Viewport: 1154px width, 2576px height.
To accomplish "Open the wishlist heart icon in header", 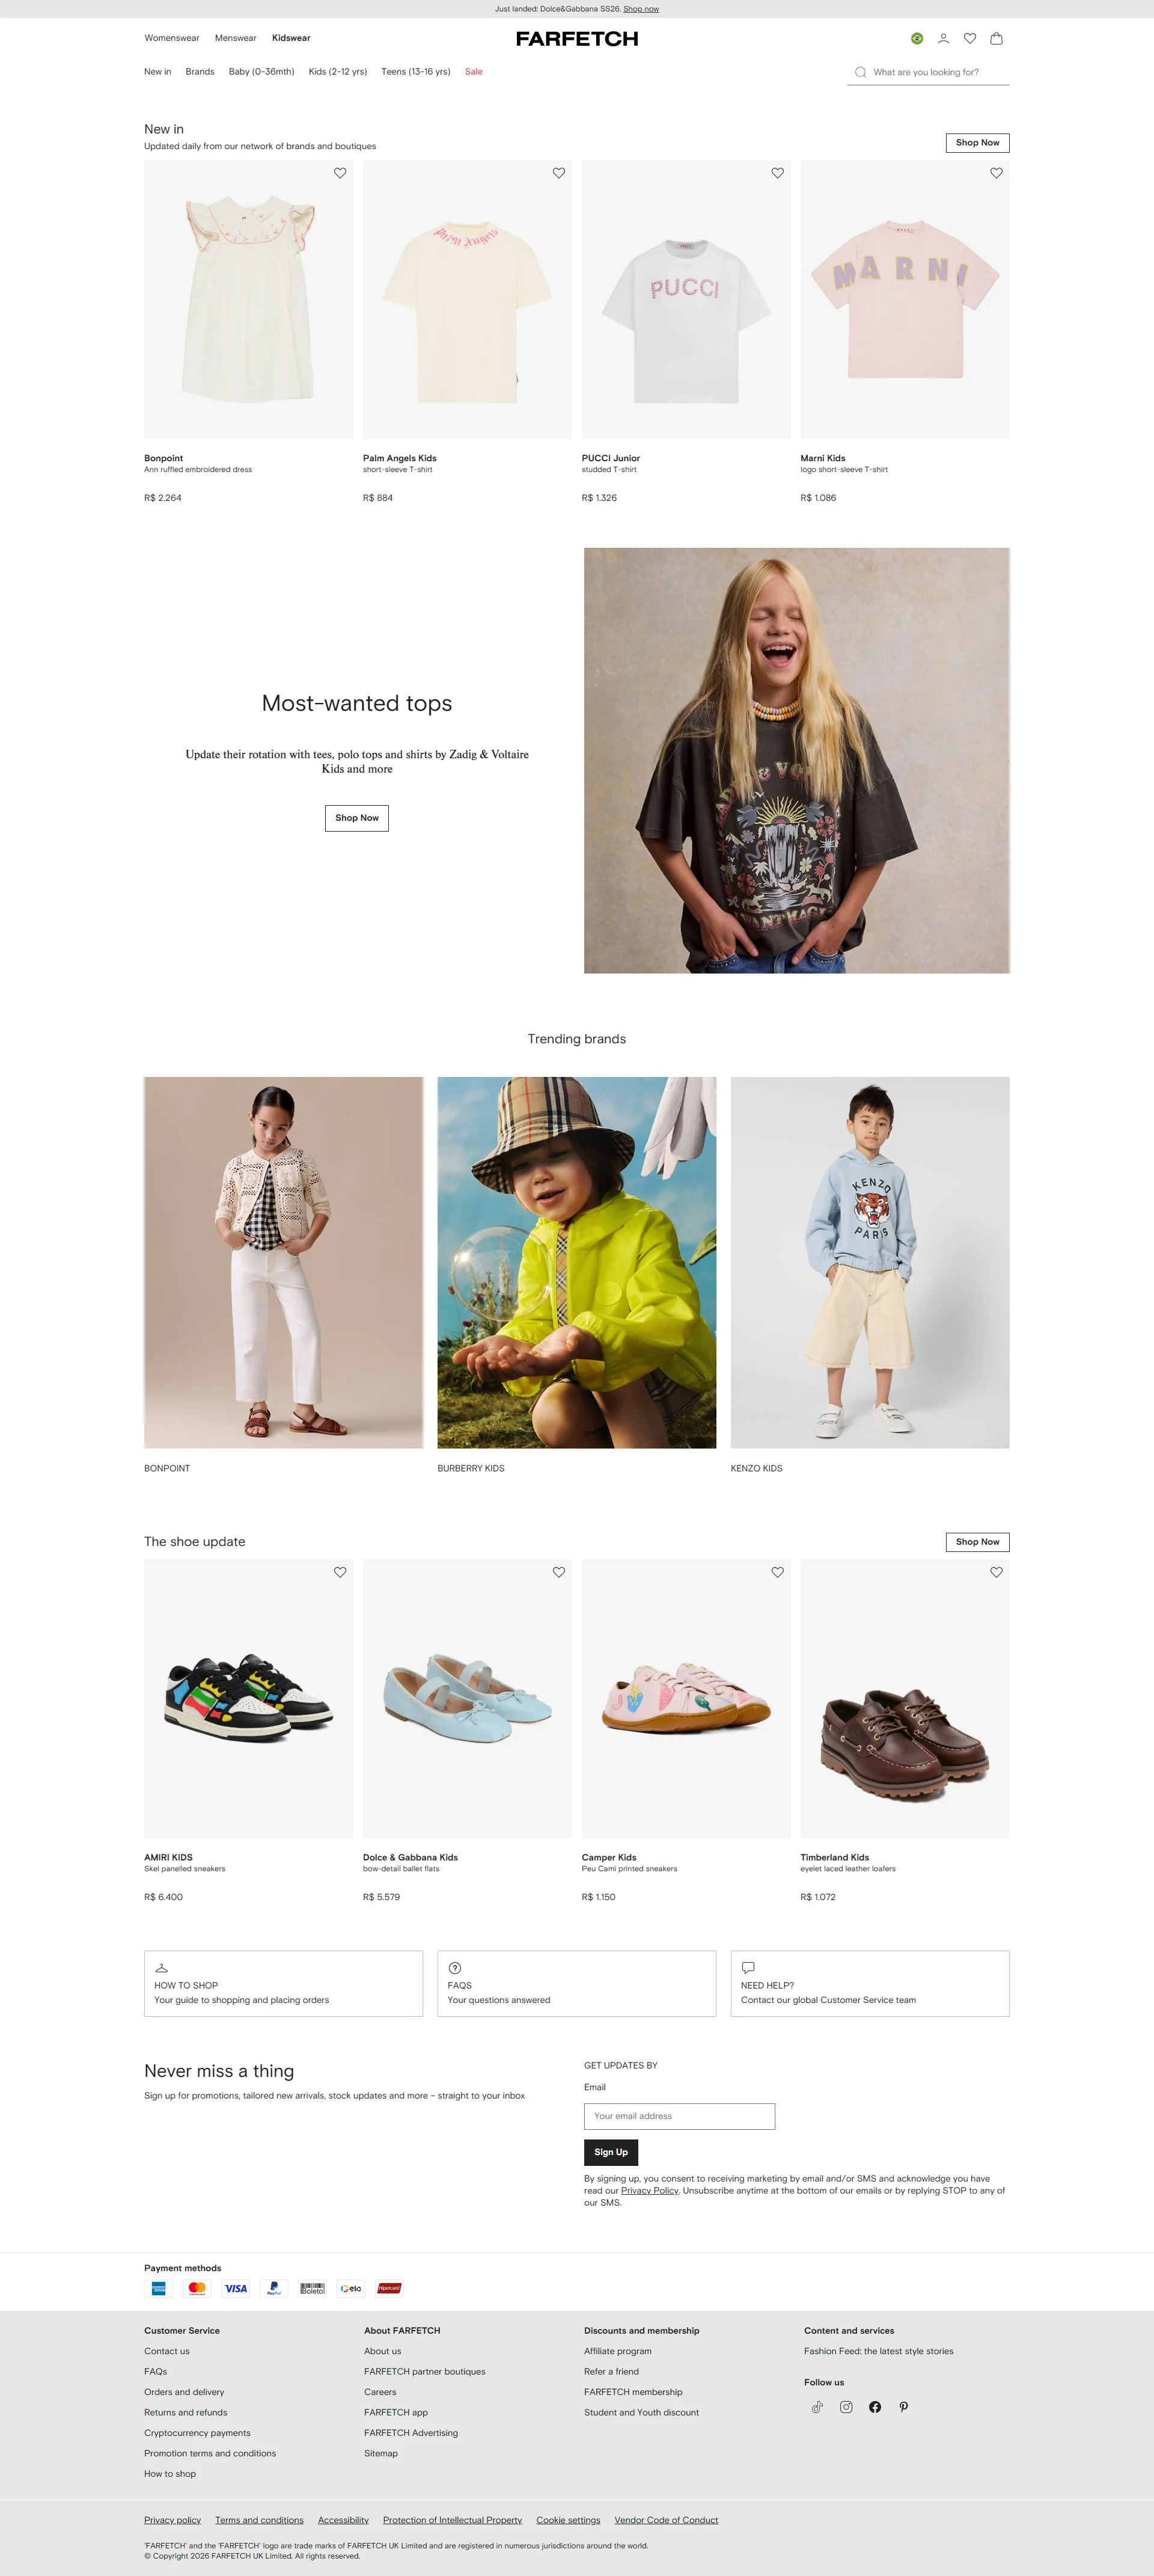I will click(969, 39).
